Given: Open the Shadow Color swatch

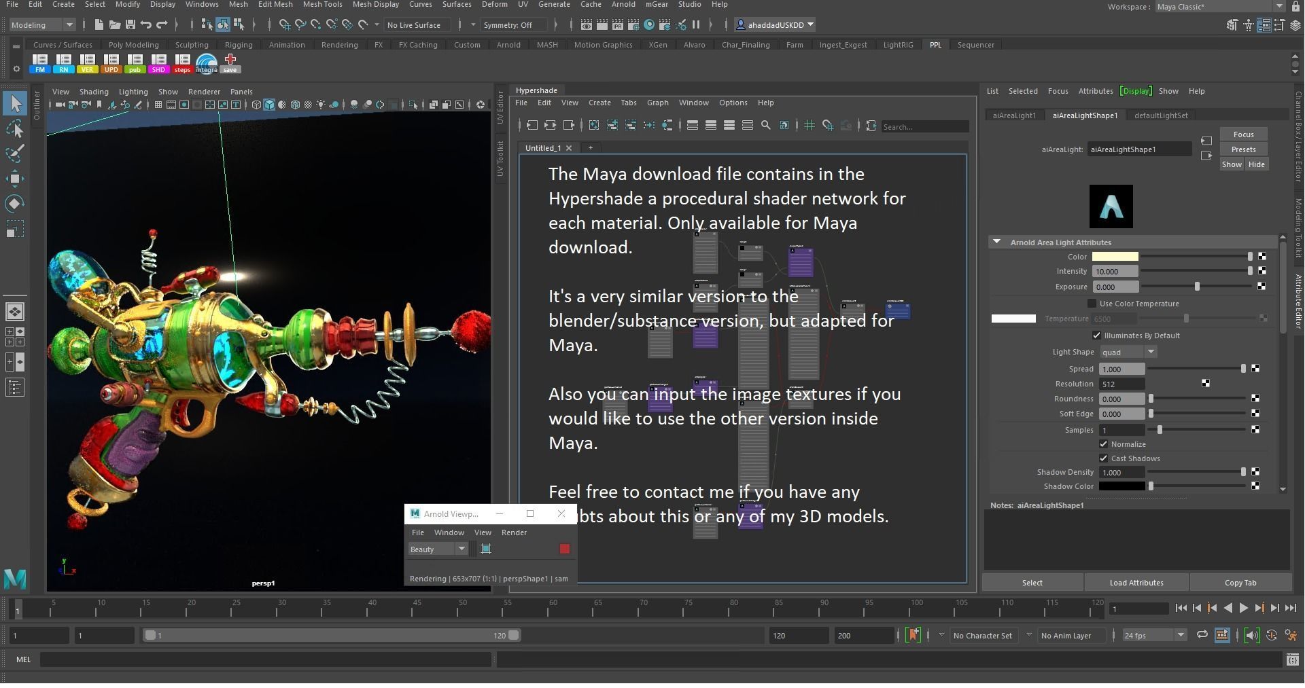Looking at the screenshot, I should (x=1121, y=486).
